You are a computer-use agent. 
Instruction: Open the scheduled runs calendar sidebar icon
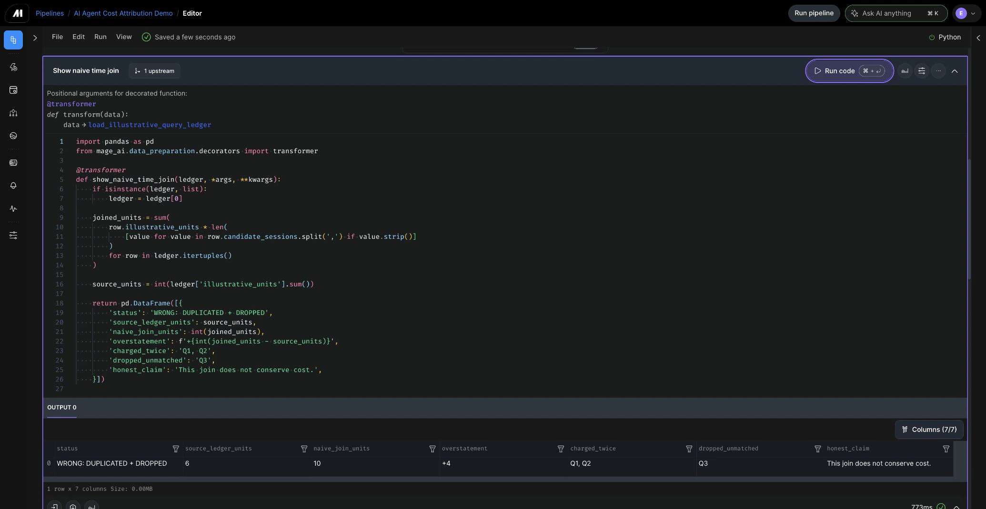tap(13, 90)
